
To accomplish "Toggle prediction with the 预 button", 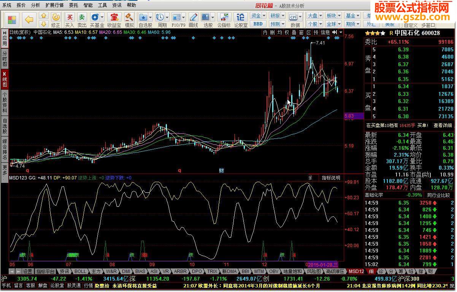I will coord(316,33).
